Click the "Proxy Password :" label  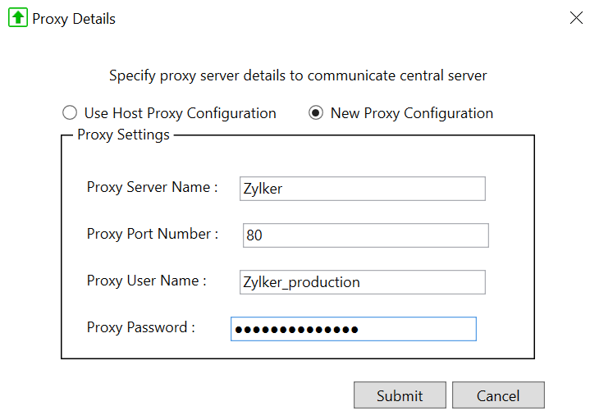(x=141, y=327)
